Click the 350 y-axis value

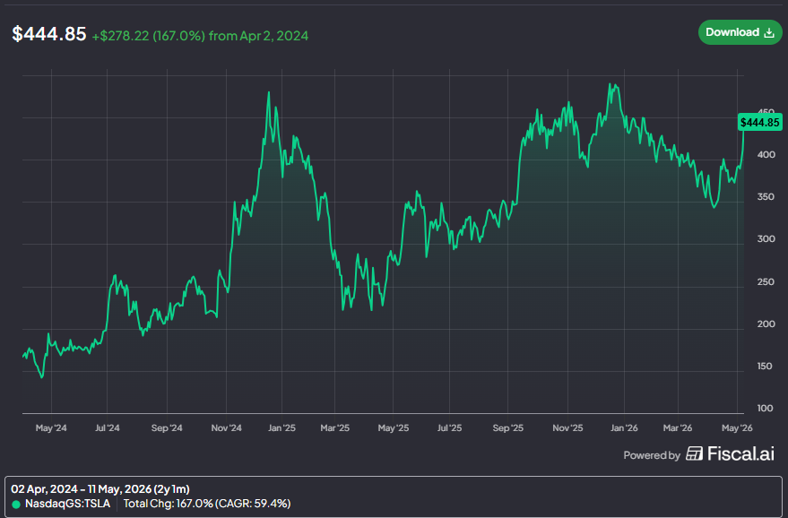[x=766, y=196]
